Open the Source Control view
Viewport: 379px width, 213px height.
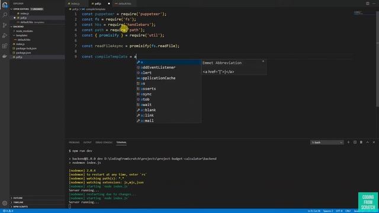point(5,25)
